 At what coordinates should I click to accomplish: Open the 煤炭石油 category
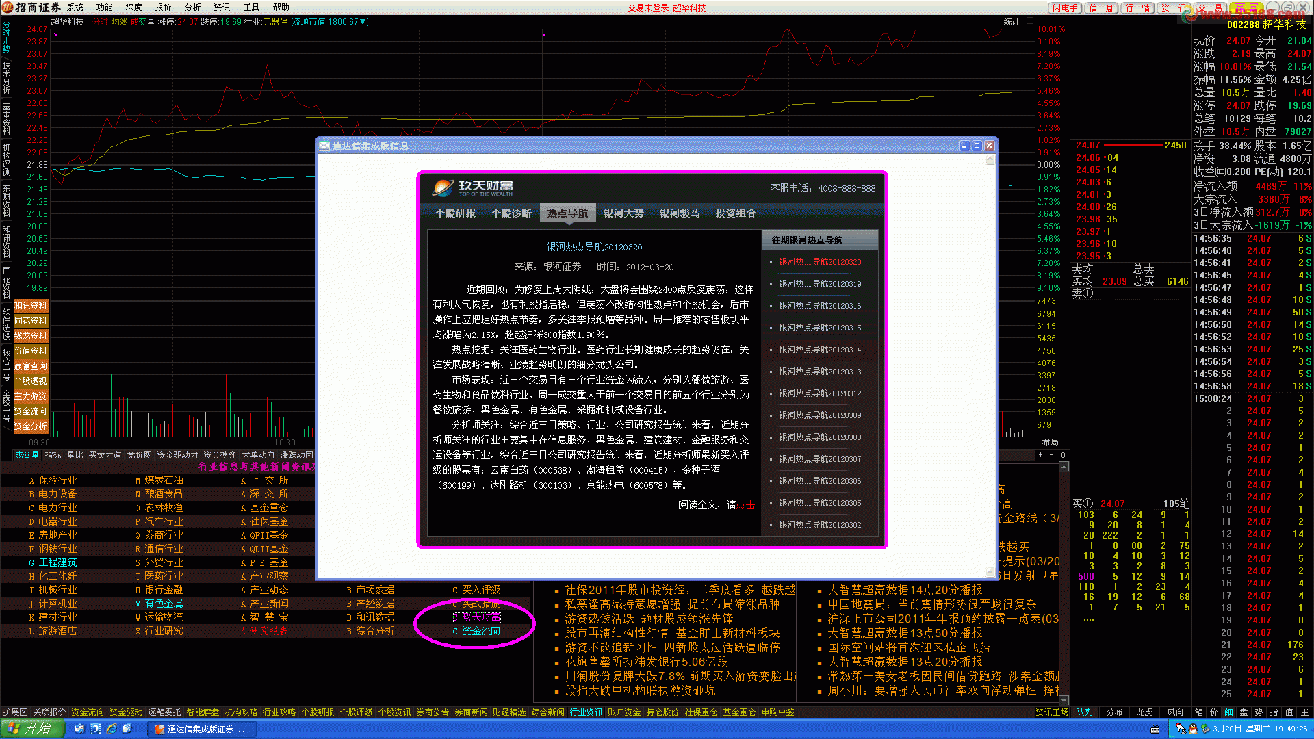click(164, 480)
